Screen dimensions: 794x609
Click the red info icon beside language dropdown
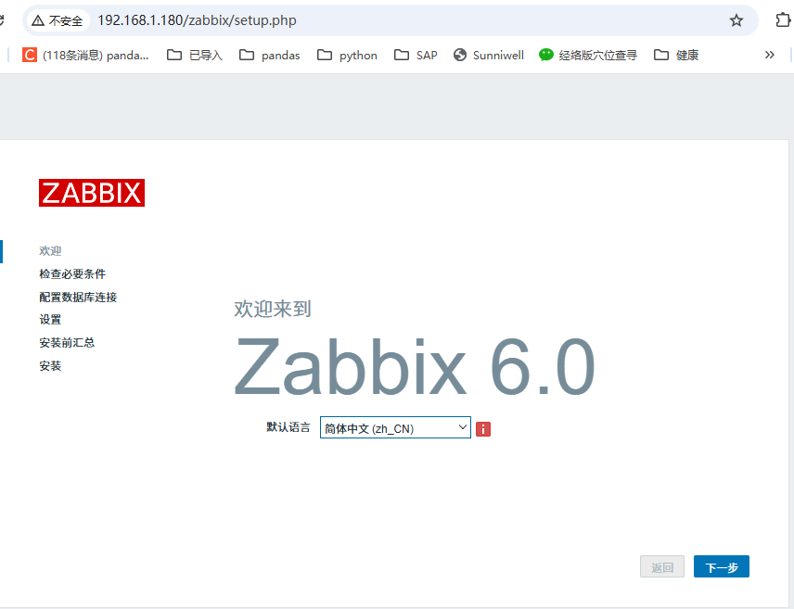click(x=483, y=429)
